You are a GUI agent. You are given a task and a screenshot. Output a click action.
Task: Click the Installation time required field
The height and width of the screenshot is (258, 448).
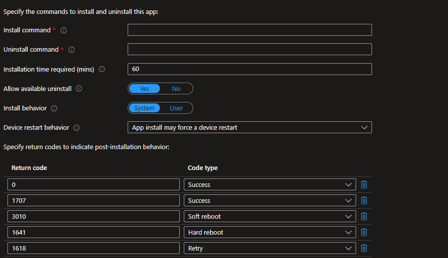point(250,69)
